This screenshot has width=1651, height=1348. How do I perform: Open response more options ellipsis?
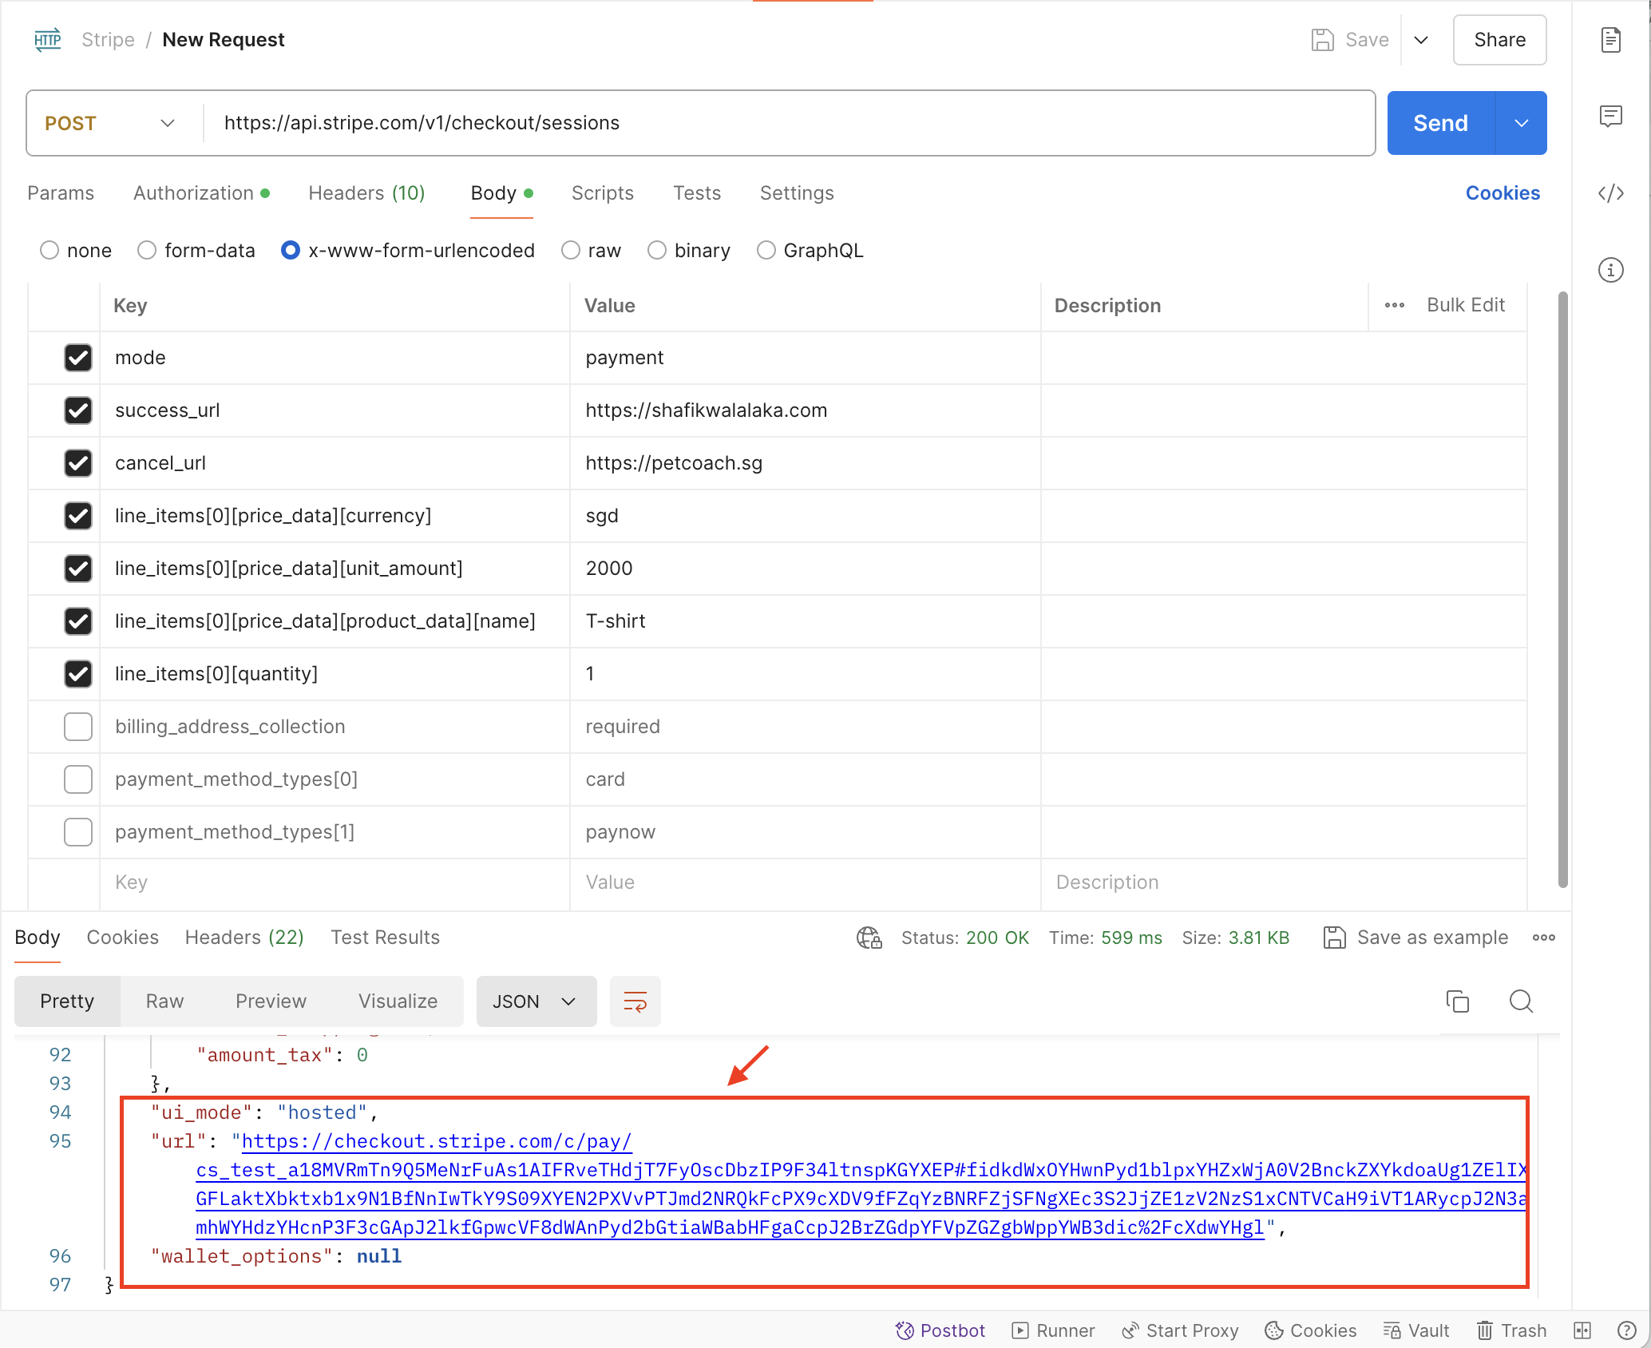click(x=1544, y=938)
